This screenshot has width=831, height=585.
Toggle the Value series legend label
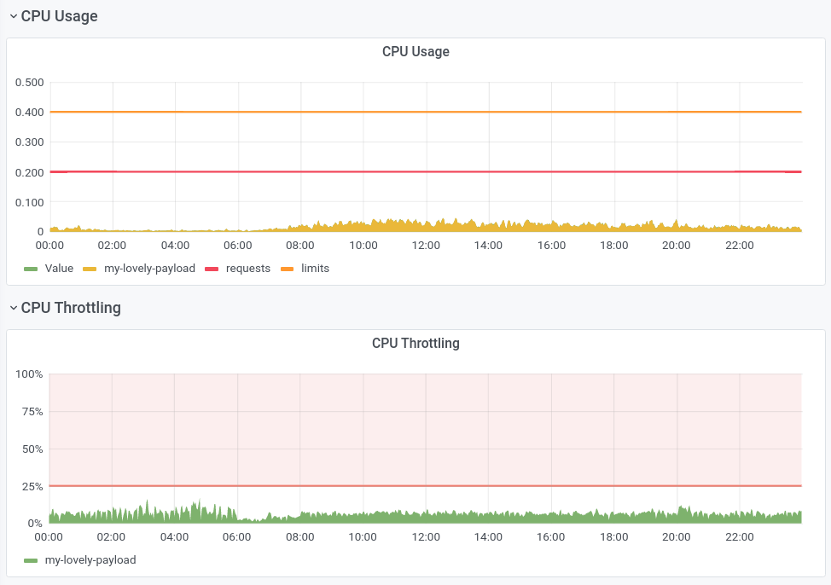59,269
